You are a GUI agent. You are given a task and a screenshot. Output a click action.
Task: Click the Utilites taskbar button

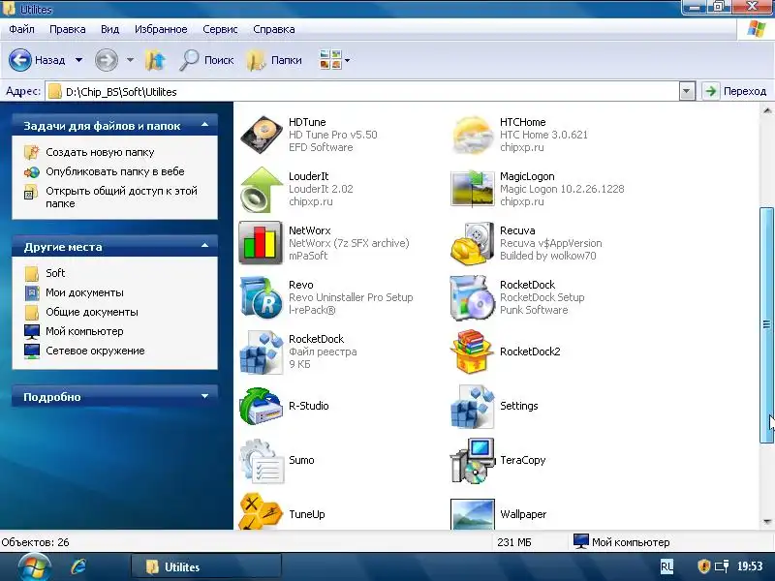click(x=206, y=566)
